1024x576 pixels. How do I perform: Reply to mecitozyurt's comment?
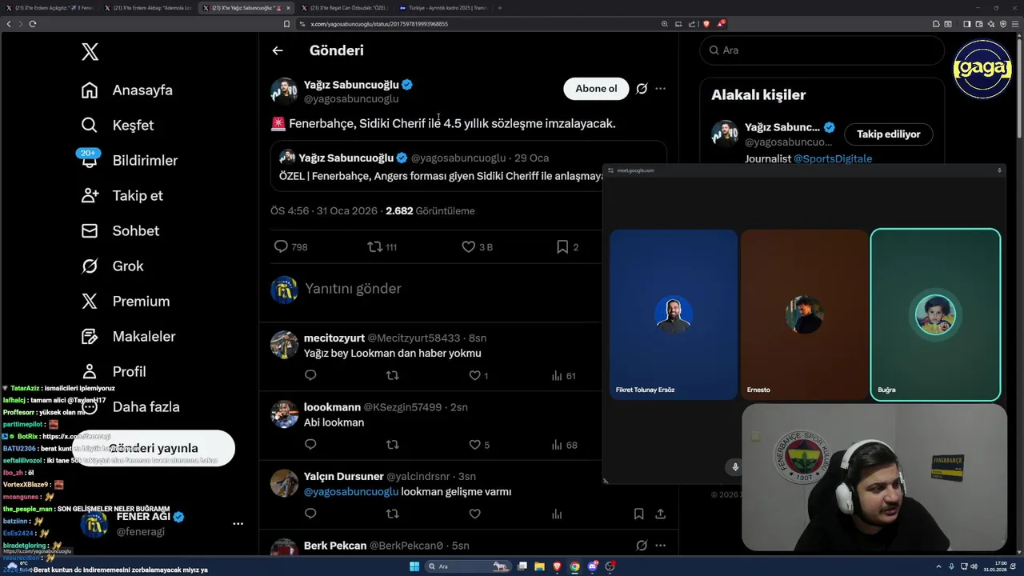[310, 375]
